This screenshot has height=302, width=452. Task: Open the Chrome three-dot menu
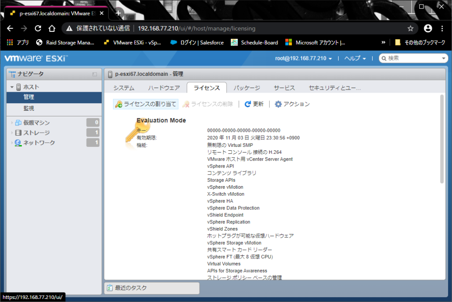click(442, 29)
